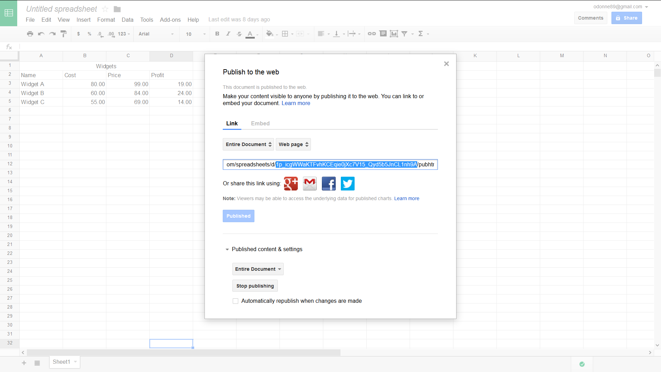Open more number formats 123 dropdown
Viewport: 661px width, 372px height.
124,34
